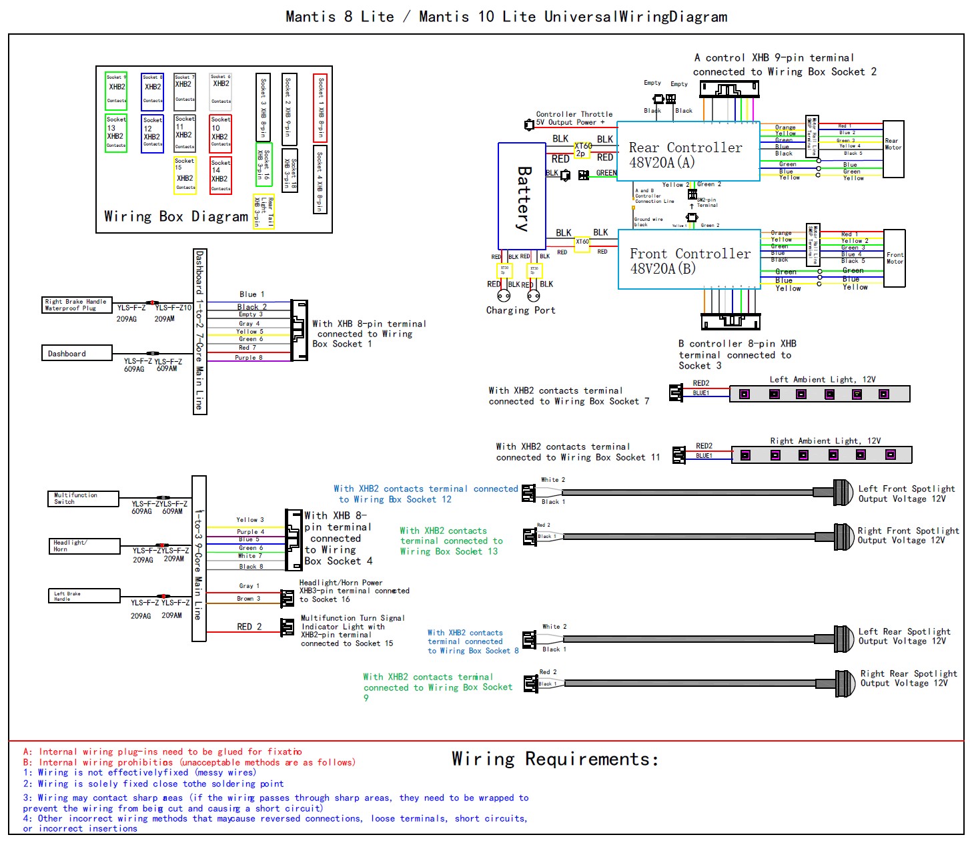
Task: Select the Left Ambient Light LED strip
Action: point(819,394)
